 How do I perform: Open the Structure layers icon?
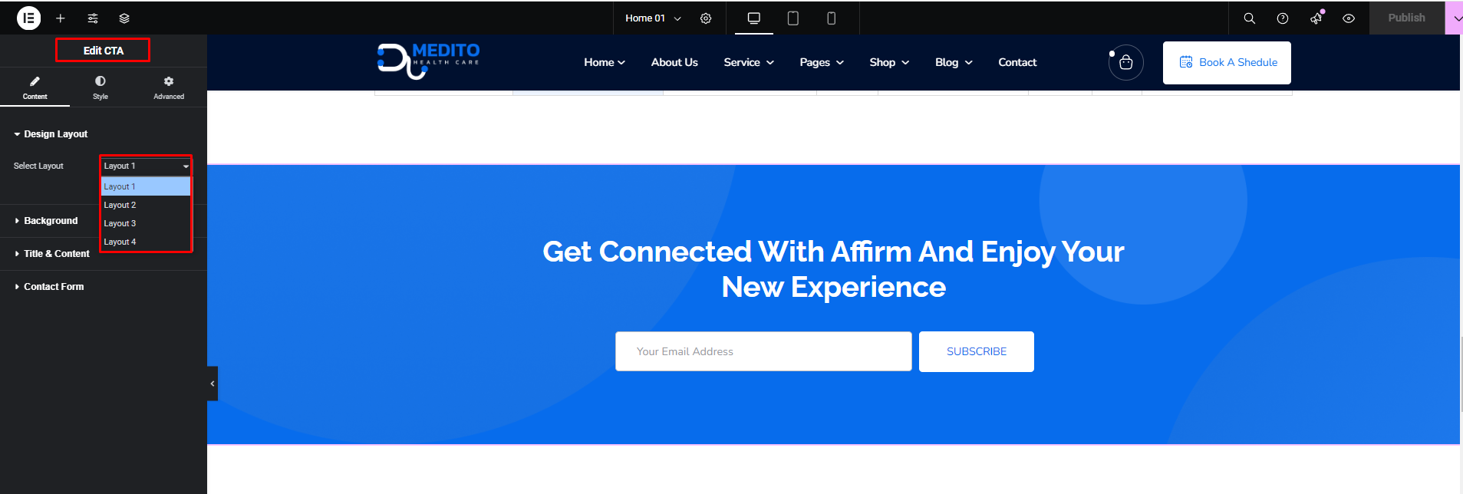(x=124, y=18)
